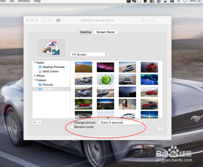Choose the silver convertible thumbnail left of the apple
This screenshot has width=203, height=167.
pos(84,80)
